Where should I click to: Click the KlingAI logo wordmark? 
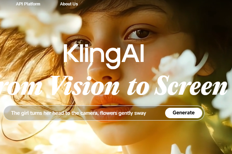tap(104, 56)
